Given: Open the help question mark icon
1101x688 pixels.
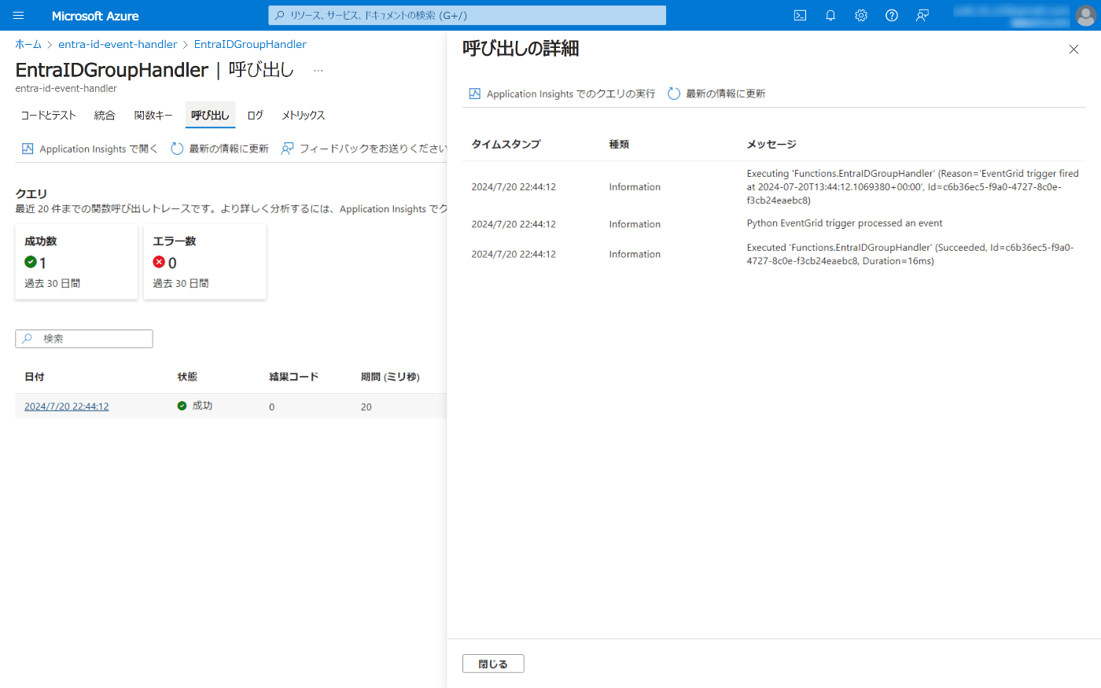Looking at the screenshot, I should 892,16.
